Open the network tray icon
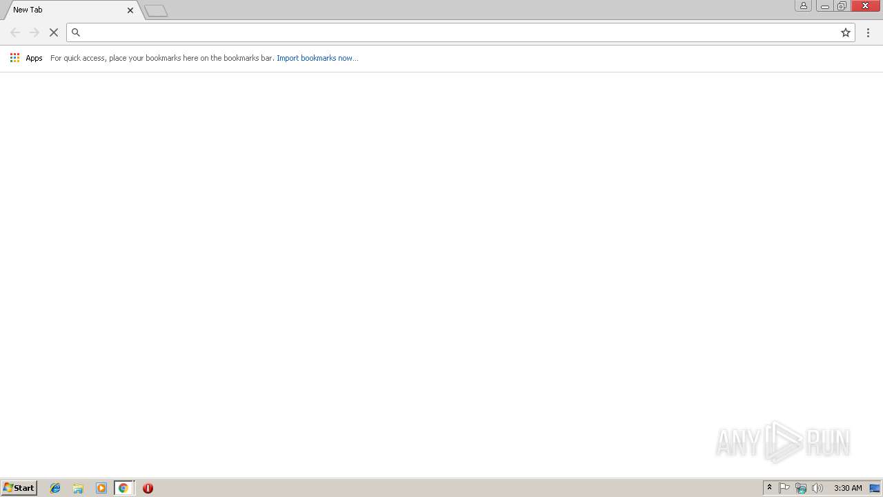 tap(801, 488)
